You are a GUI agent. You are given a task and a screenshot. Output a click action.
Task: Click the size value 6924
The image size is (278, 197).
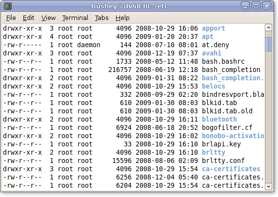124,127
